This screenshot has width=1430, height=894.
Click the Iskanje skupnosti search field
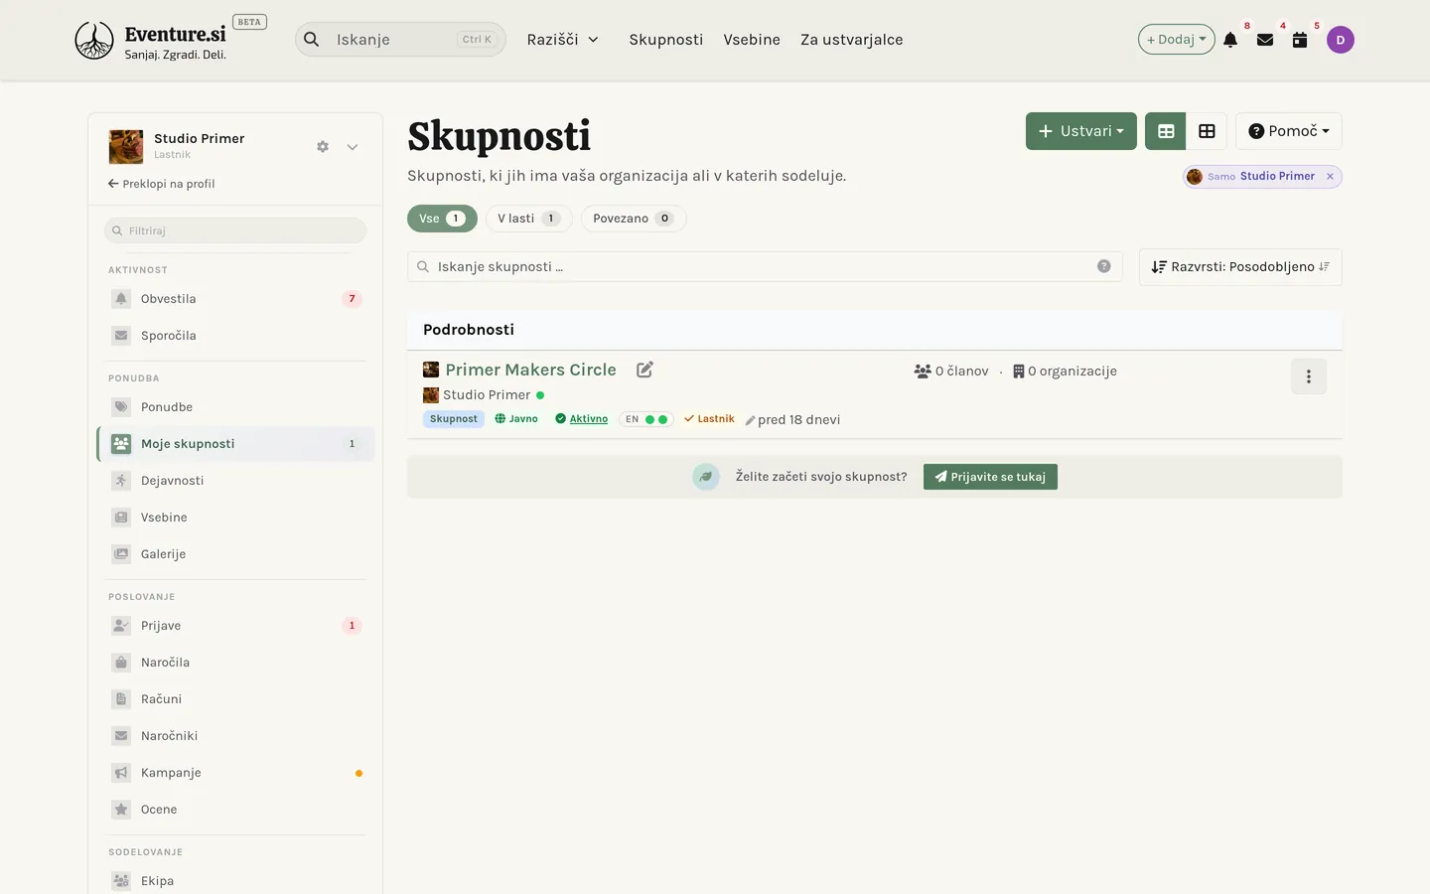(765, 267)
